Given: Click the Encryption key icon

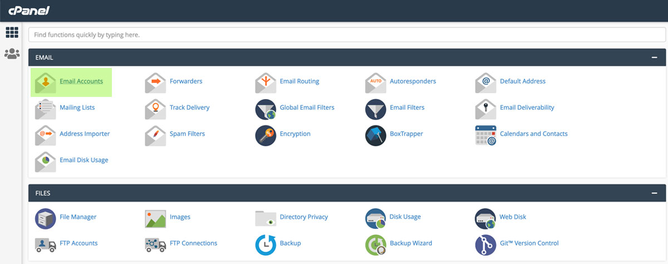Looking at the screenshot, I should click(x=266, y=135).
